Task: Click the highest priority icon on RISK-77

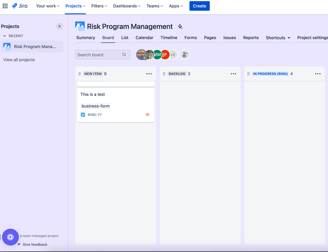Action: coord(147,115)
